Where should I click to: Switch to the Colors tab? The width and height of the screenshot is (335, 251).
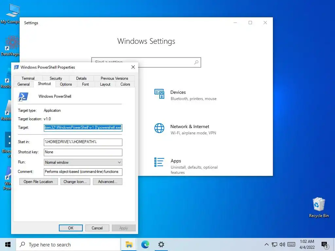125,84
